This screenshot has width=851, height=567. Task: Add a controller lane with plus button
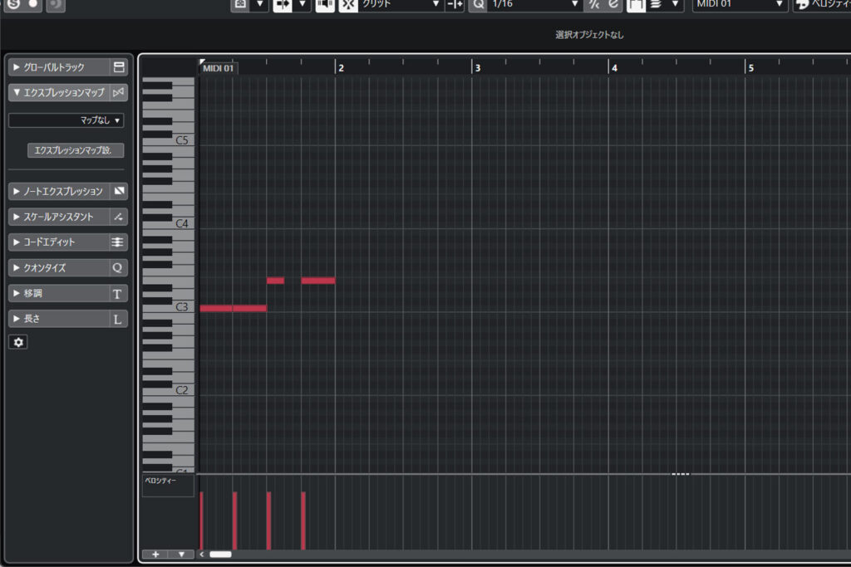coord(155,554)
